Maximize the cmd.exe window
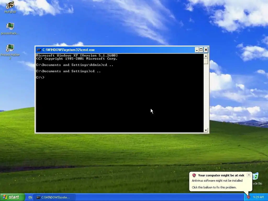The width and height of the screenshot is (268, 201). point(201,50)
